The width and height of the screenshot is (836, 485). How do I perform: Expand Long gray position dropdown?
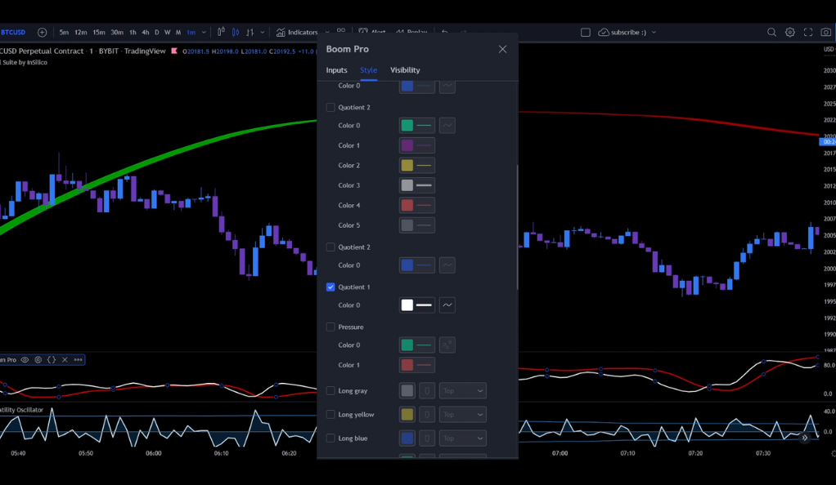click(x=463, y=391)
